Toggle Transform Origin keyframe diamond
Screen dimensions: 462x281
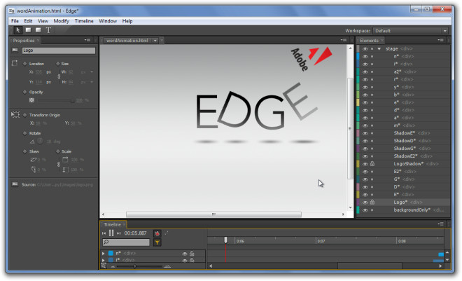(x=24, y=115)
